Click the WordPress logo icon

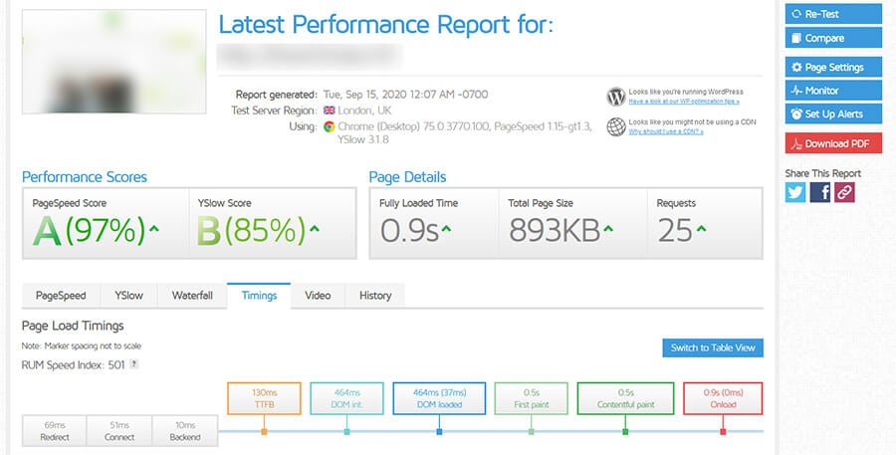tap(616, 97)
